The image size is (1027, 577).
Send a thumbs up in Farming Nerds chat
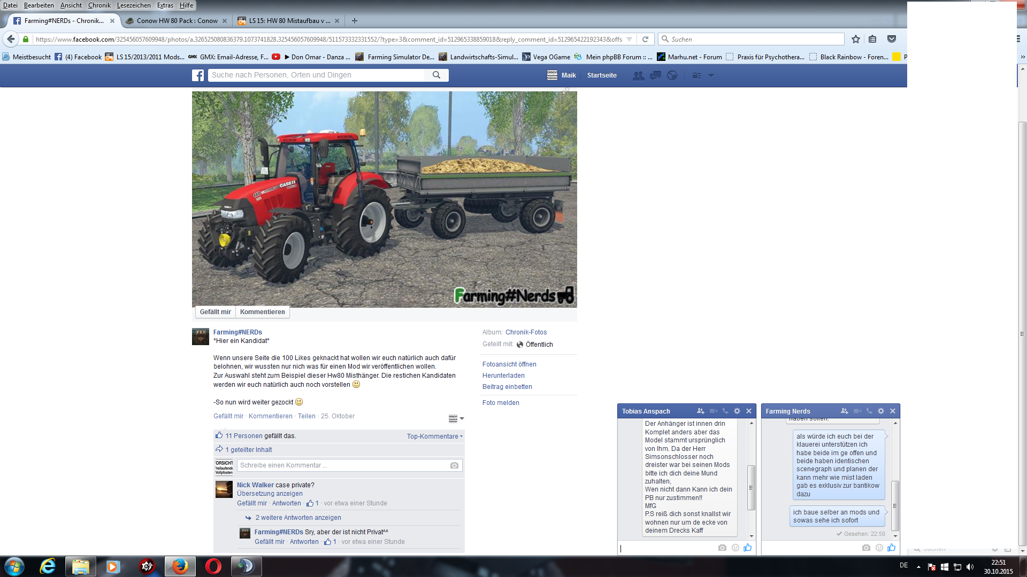tap(892, 547)
